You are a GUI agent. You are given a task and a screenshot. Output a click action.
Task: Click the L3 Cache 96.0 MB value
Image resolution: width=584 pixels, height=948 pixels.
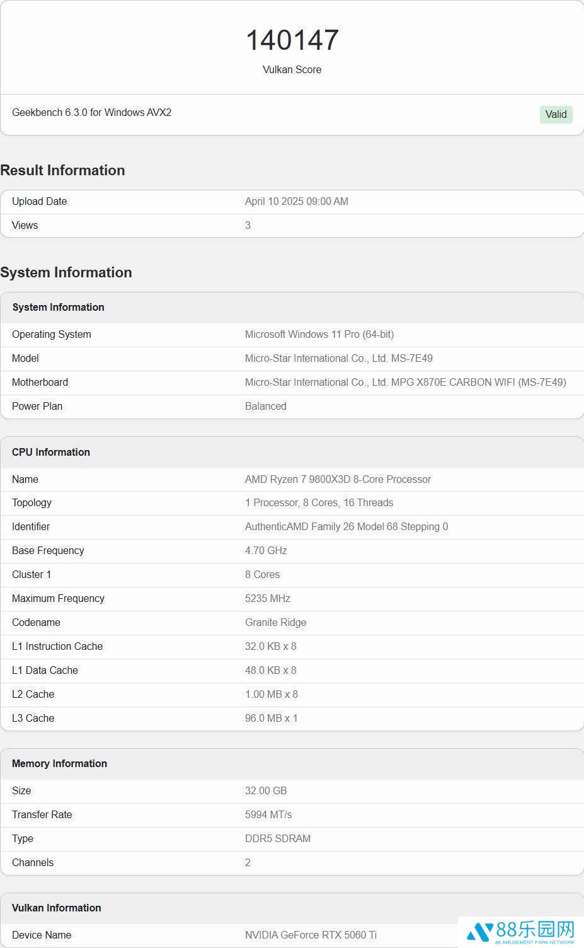[271, 719]
